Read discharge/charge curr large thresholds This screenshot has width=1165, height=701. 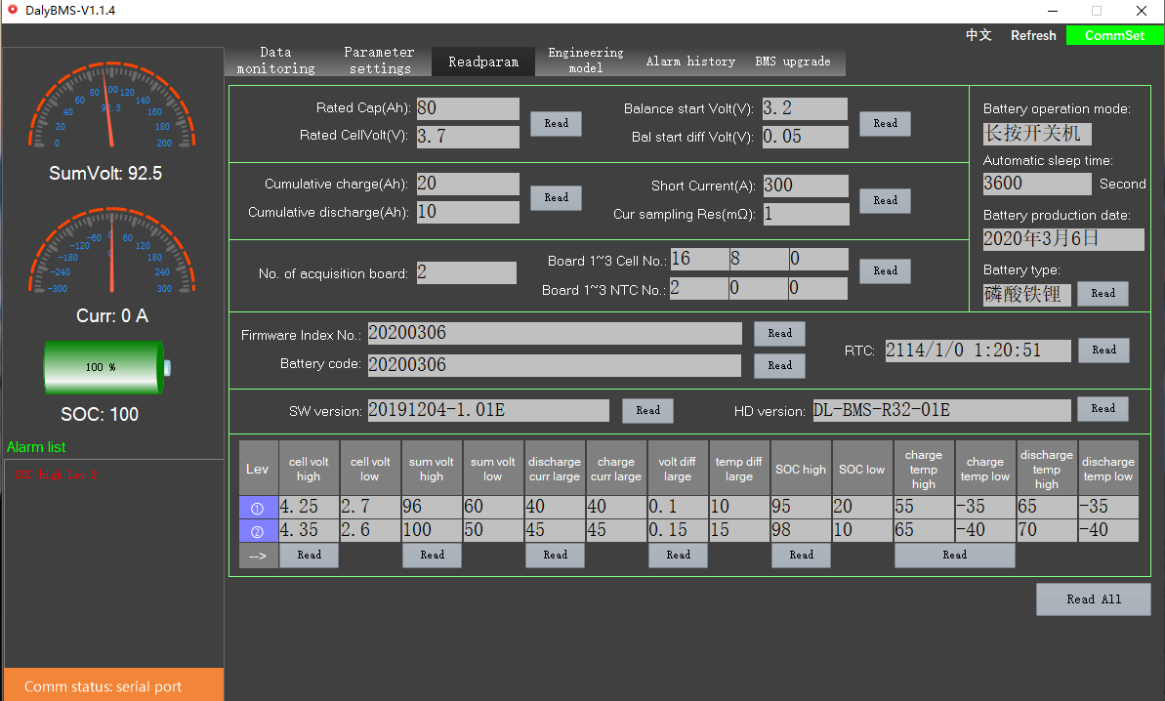coord(555,555)
